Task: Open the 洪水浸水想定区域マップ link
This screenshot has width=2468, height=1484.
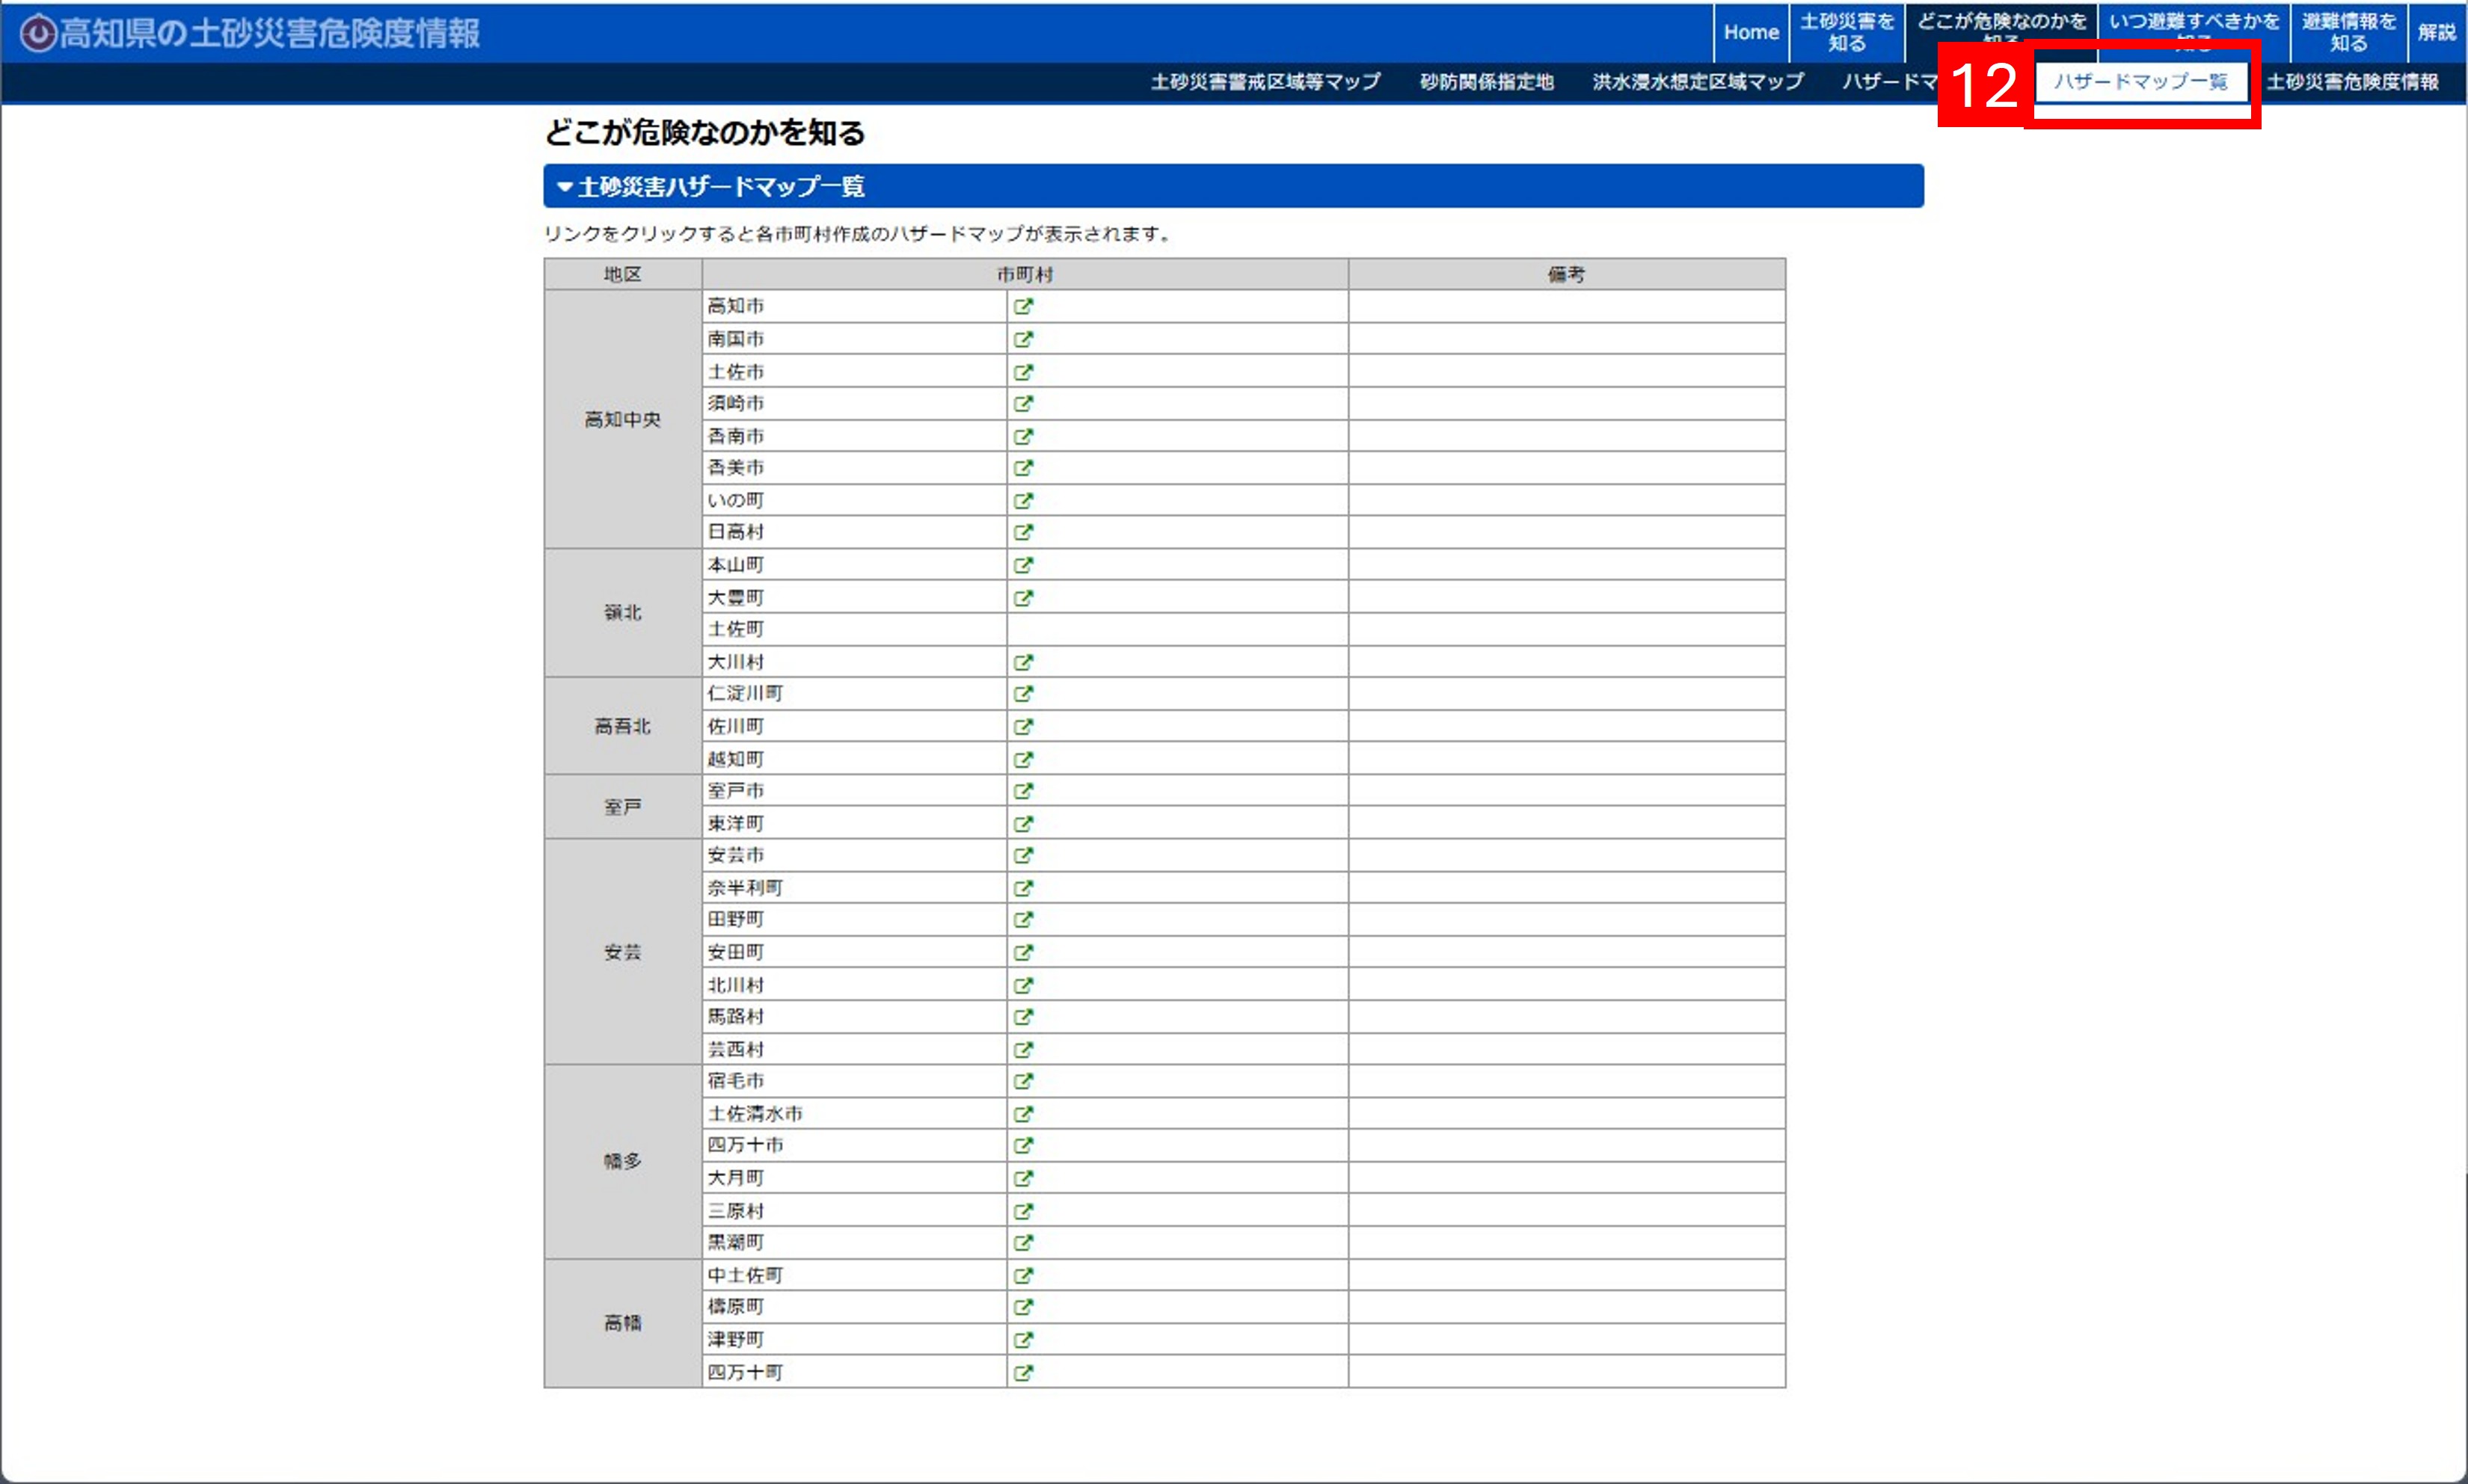Action: coord(1697,82)
